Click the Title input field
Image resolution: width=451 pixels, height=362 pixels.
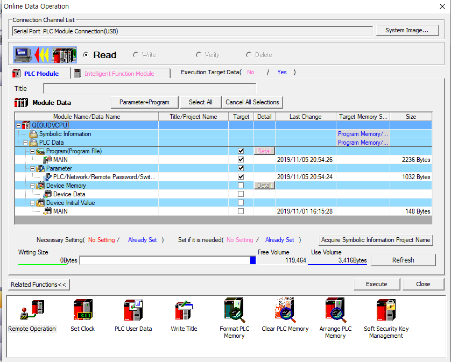(x=150, y=89)
